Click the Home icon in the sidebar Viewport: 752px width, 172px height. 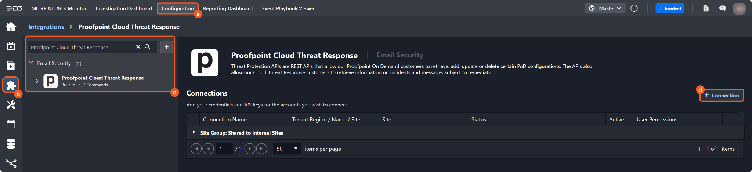point(11,27)
